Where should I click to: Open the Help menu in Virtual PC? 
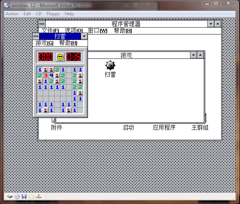(69, 14)
